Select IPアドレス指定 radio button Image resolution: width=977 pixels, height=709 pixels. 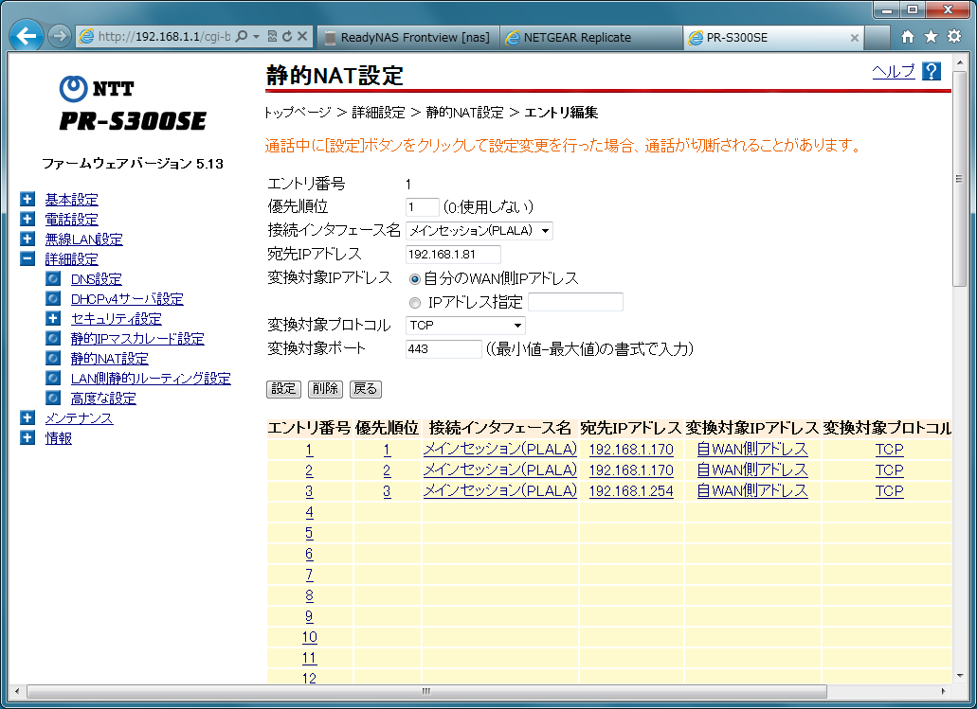coord(414,303)
